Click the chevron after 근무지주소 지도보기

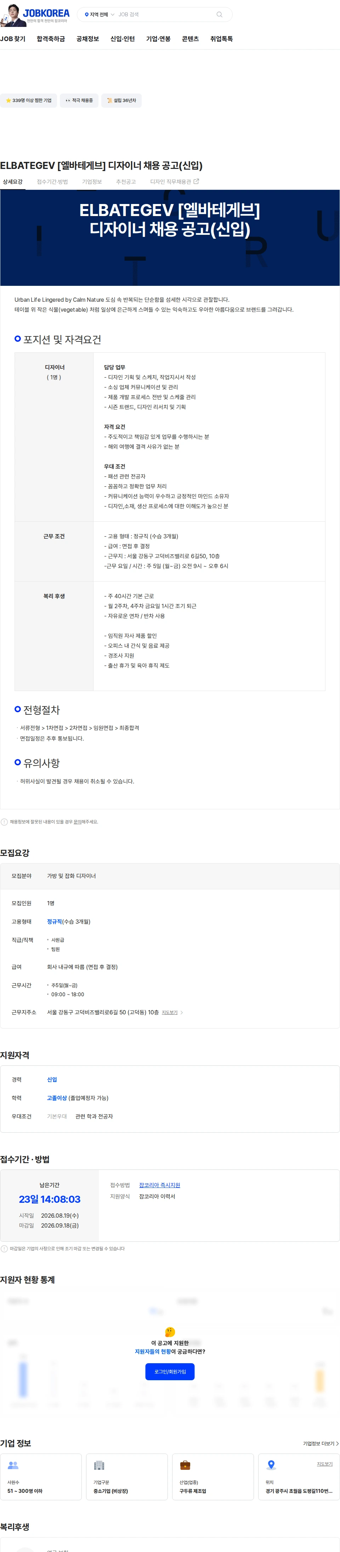181,1012
